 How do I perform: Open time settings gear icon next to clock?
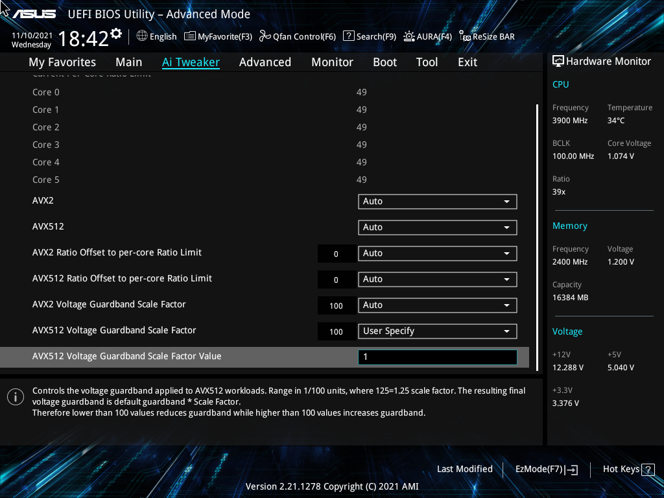(x=116, y=34)
